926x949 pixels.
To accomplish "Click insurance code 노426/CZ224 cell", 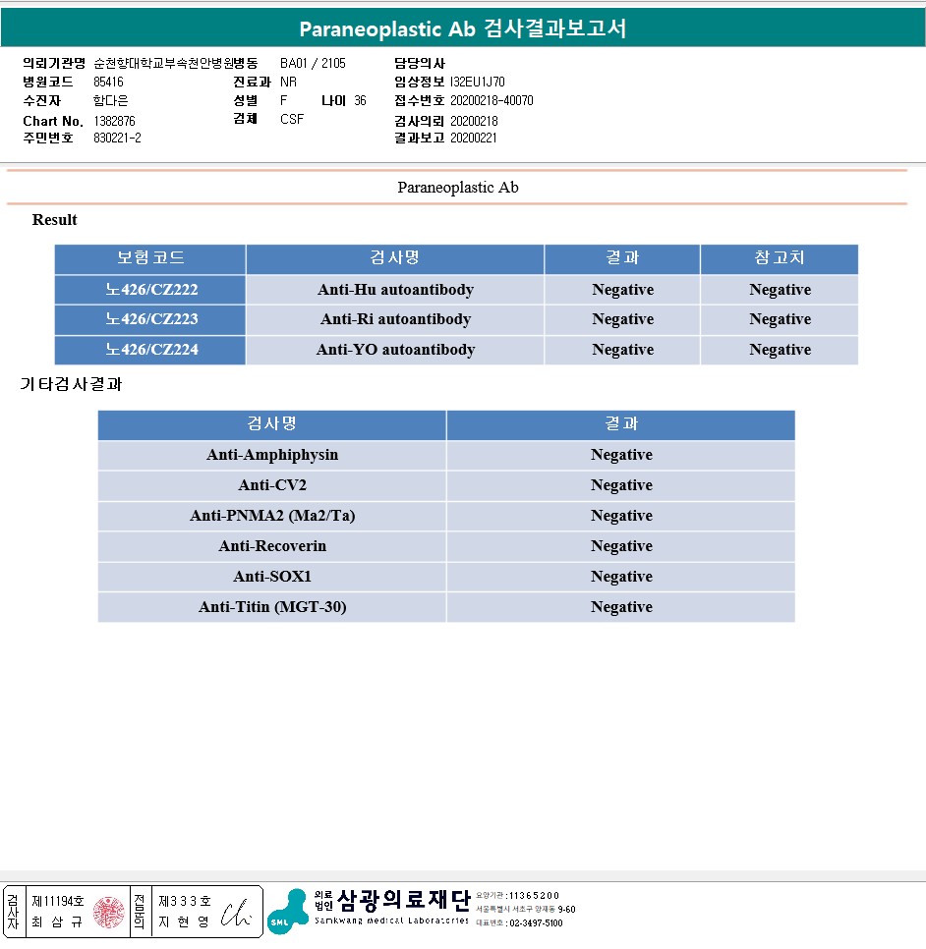I will click(x=150, y=350).
